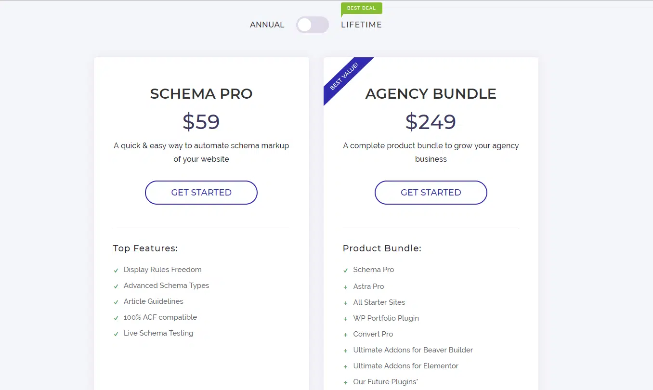Toggle the Annual/Lifetime pricing switch
The image size is (653, 390).
[312, 25]
